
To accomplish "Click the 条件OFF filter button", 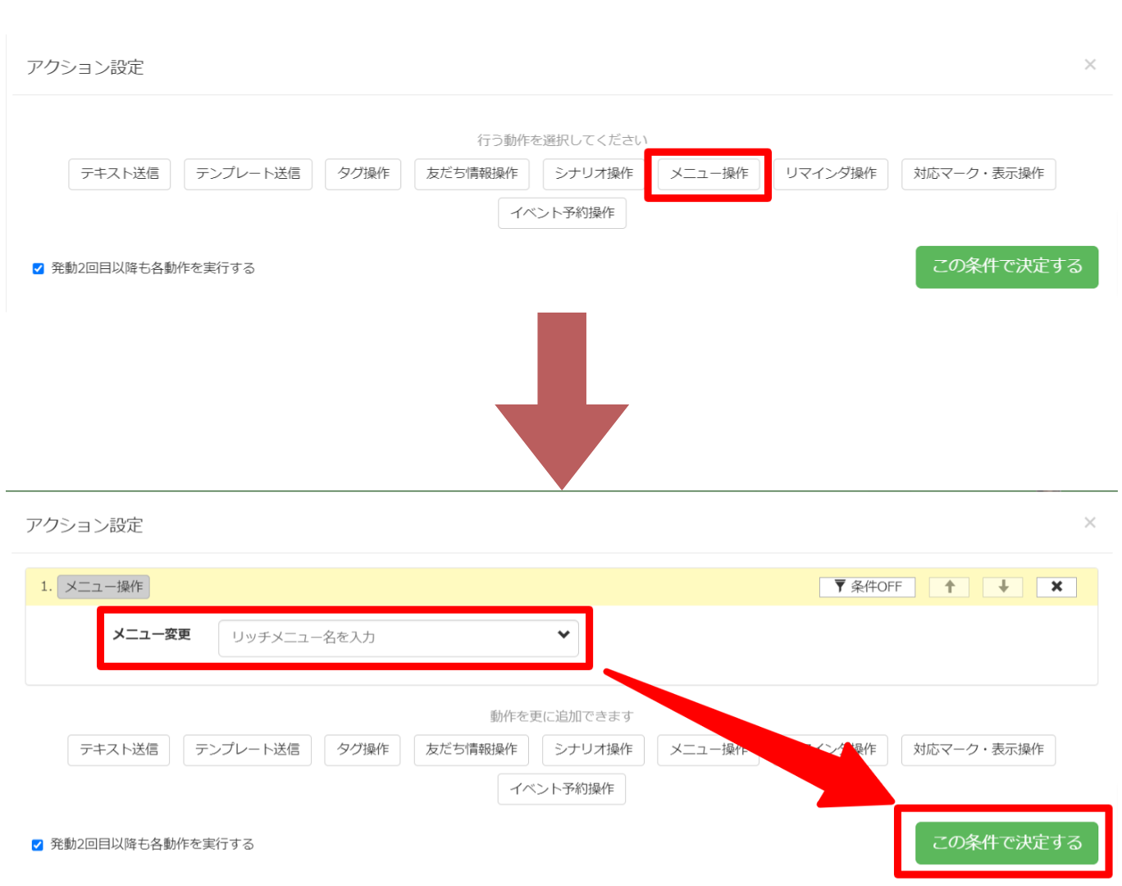I will coord(867,587).
